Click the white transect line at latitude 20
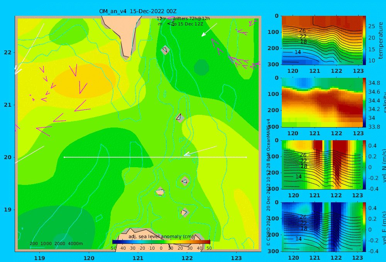Viewport: 386px width, 262px height. point(155,157)
